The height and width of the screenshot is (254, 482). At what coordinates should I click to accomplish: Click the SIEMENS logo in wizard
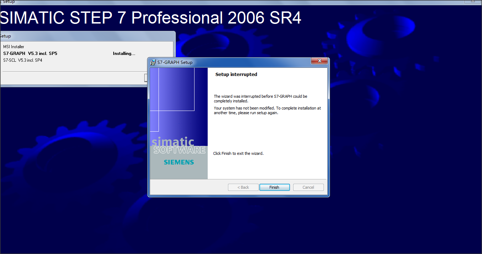pyautogui.click(x=179, y=162)
